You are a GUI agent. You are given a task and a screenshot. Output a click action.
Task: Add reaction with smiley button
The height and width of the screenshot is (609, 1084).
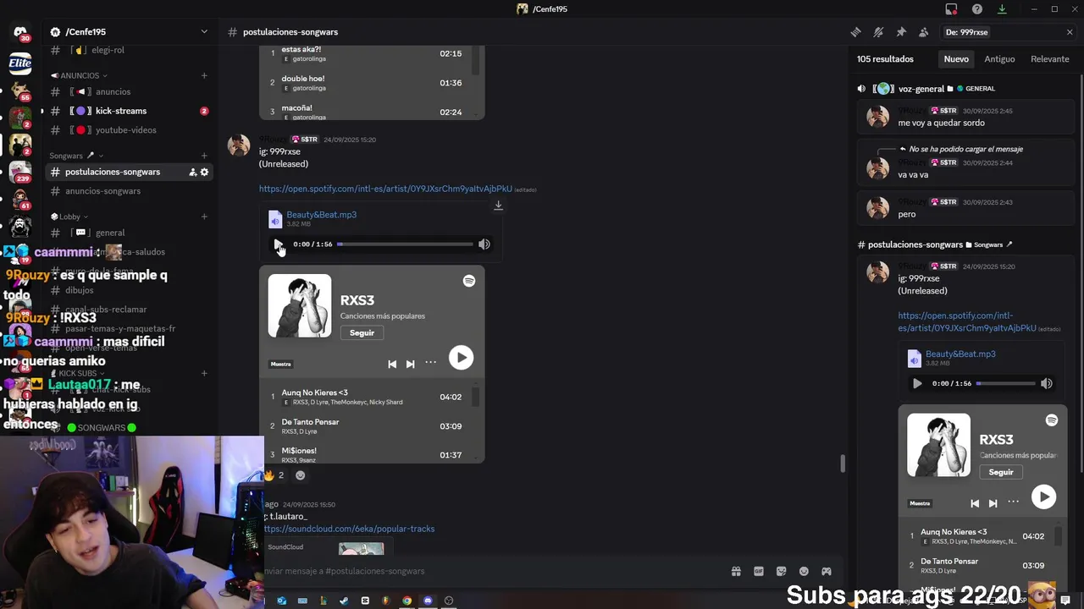(x=300, y=475)
